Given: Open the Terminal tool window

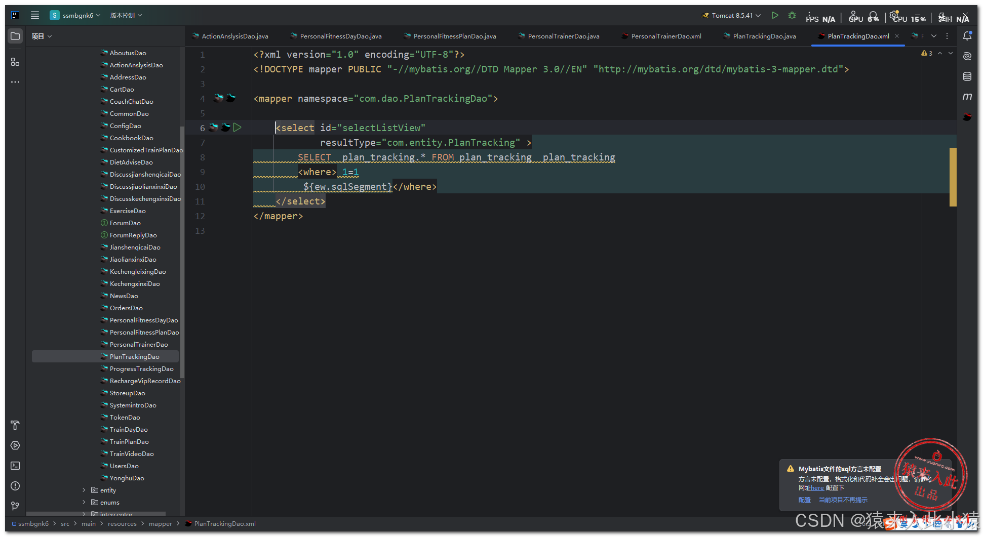Looking at the screenshot, I should [15, 466].
